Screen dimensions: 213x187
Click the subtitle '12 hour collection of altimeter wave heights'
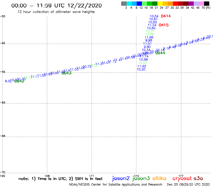[x=56, y=12]
